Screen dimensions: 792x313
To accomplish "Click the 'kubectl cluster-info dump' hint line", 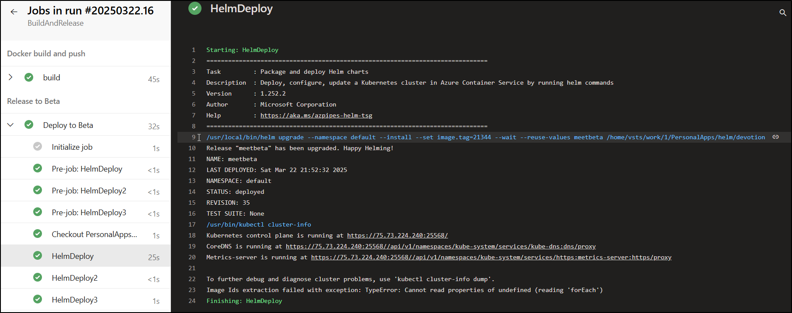I will click(351, 279).
